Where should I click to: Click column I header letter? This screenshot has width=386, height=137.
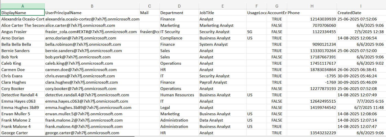coord(361,6)
